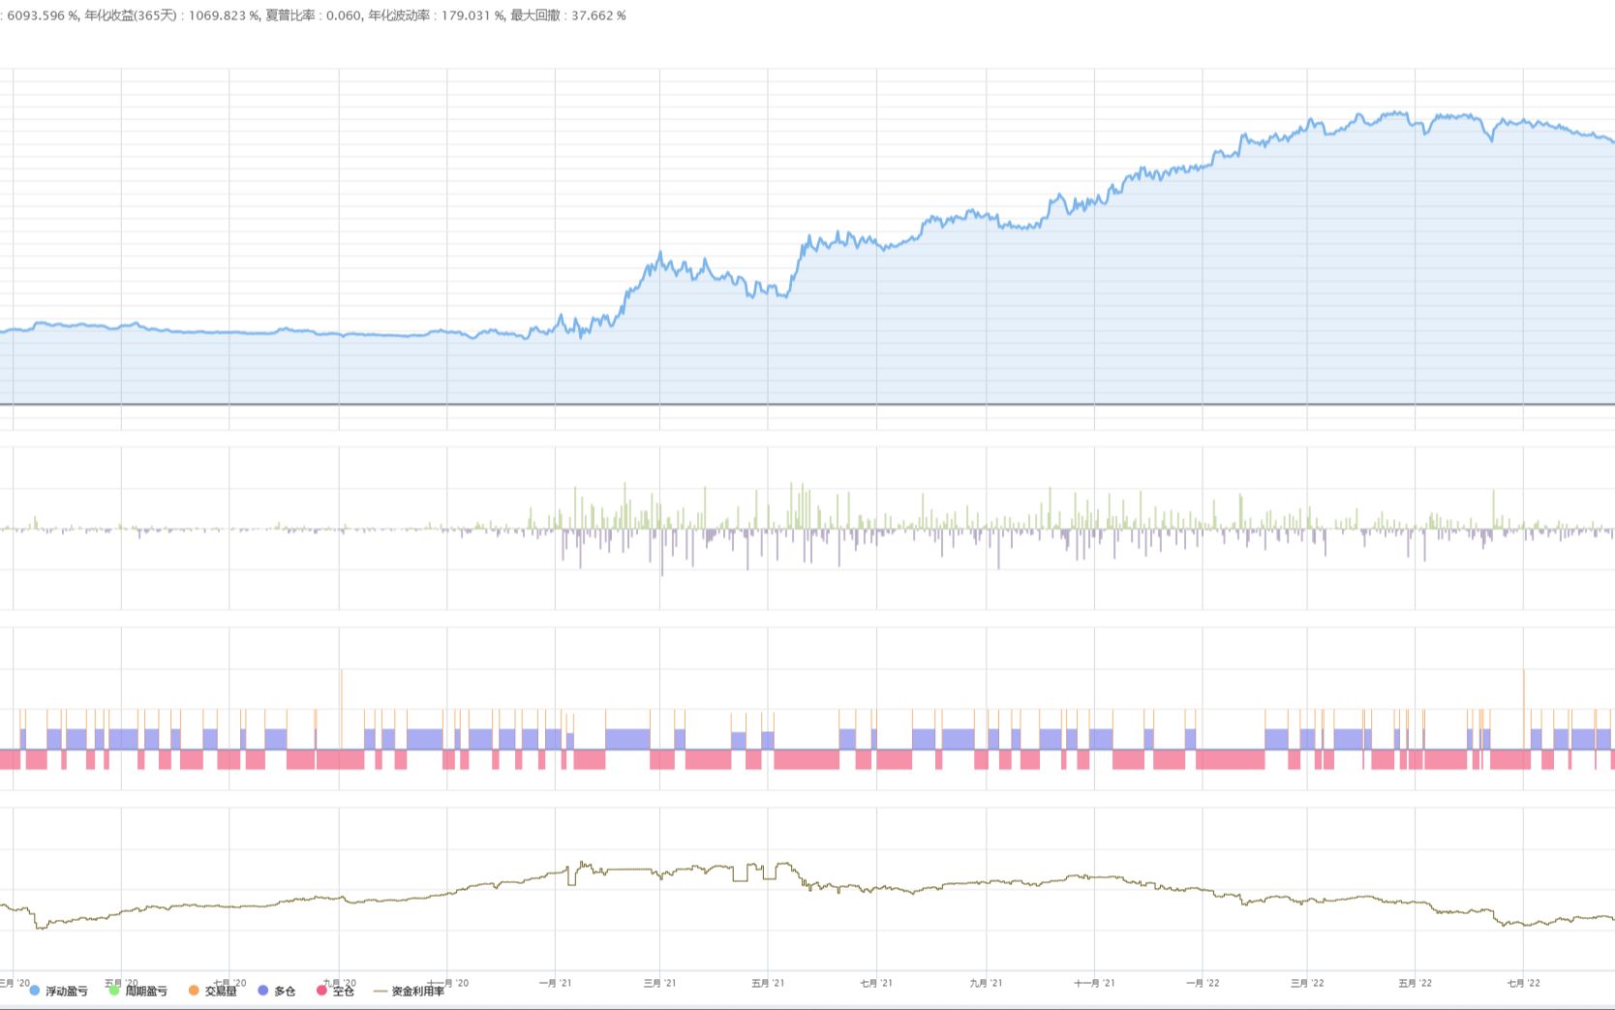The height and width of the screenshot is (1010, 1615).
Task: Click the 五月 '21 axis label
Action: [768, 983]
